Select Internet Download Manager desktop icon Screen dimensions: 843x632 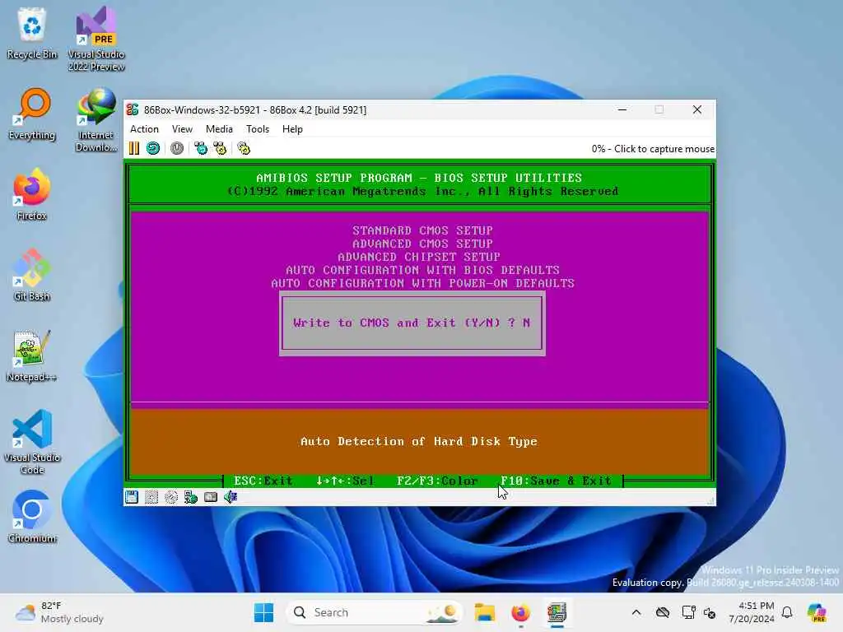[96, 119]
